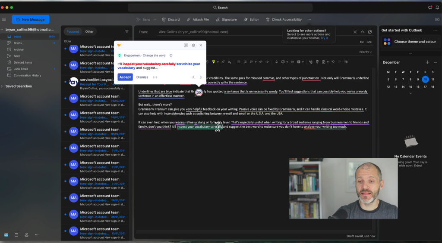
Task: Click the superscript icon
Action: point(223,62)
